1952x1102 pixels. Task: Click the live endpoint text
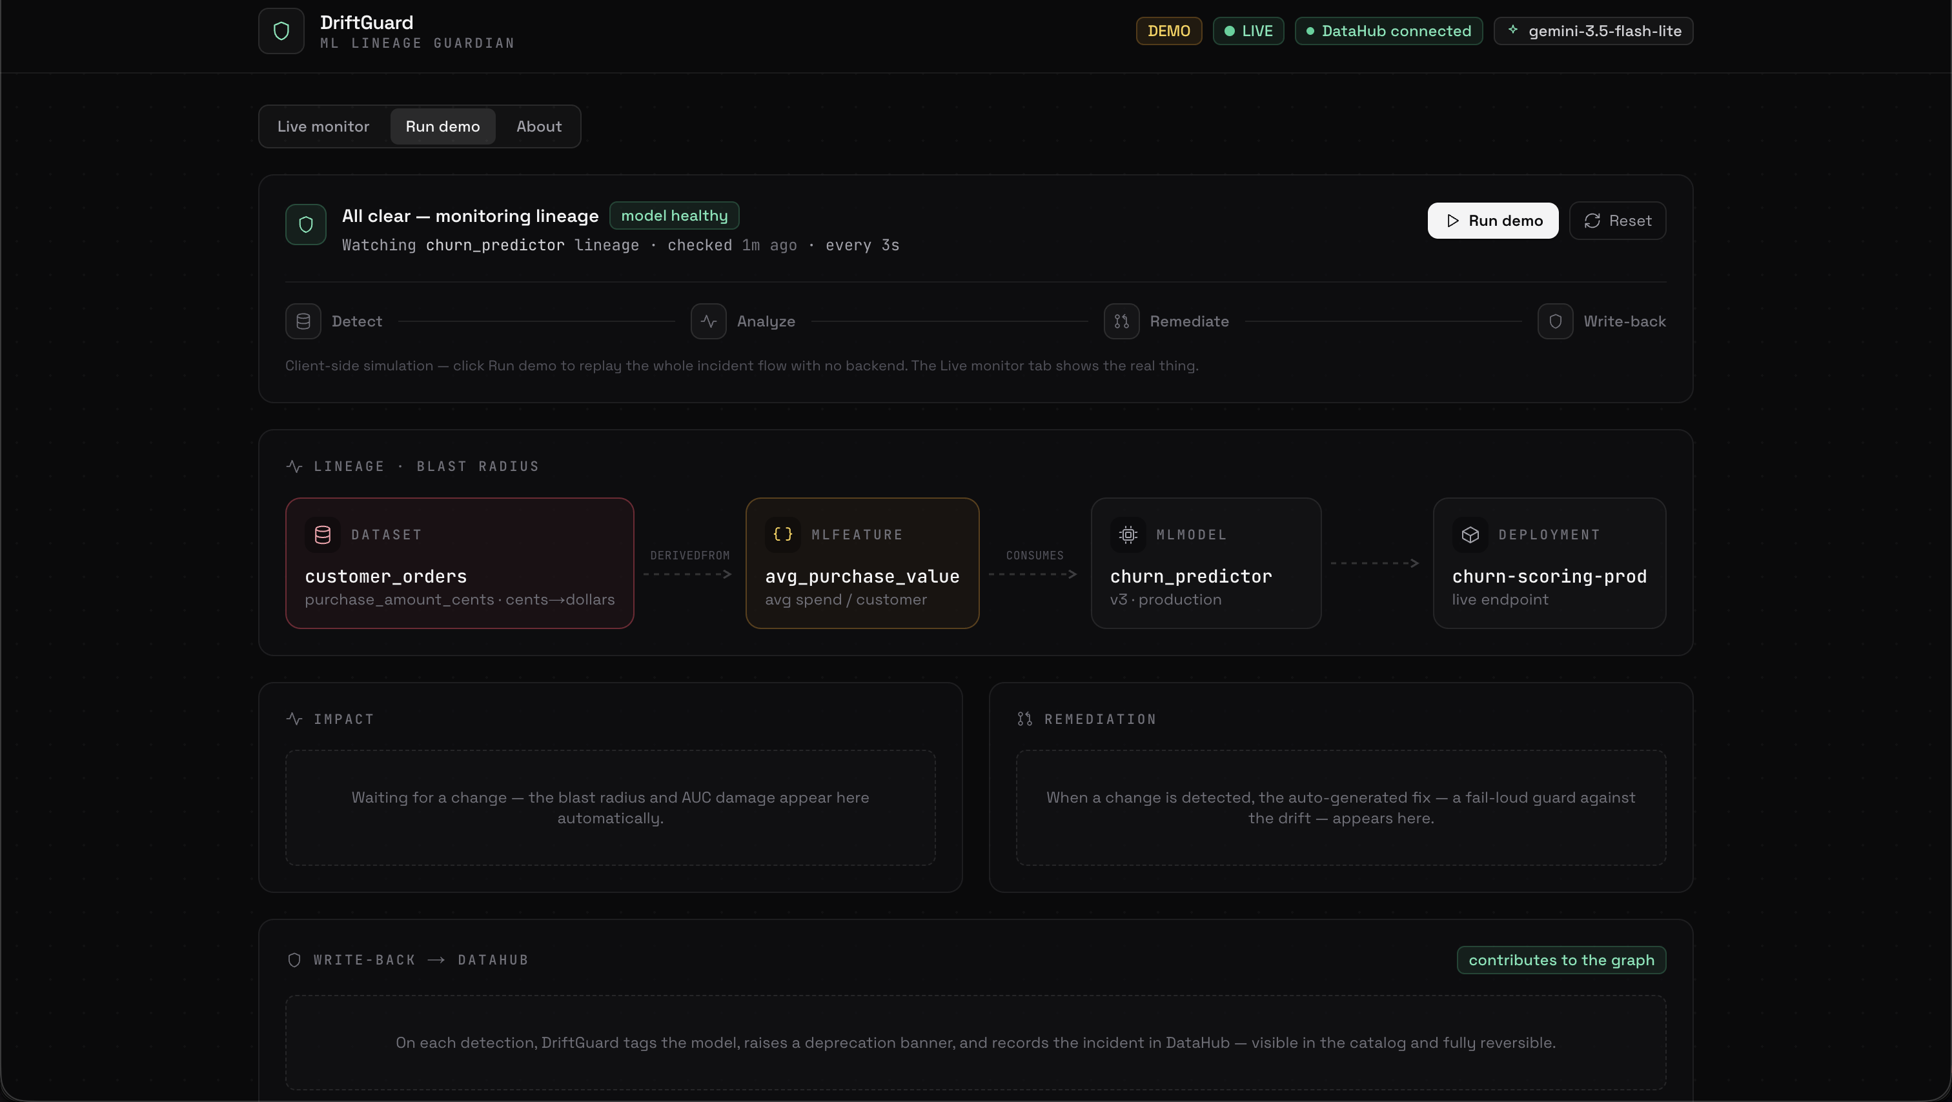point(1500,600)
